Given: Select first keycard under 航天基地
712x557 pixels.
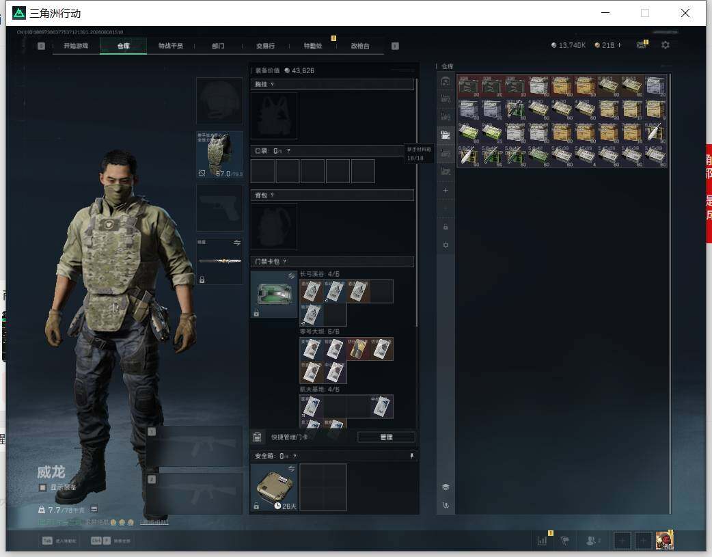Looking at the screenshot, I should (311, 407).
